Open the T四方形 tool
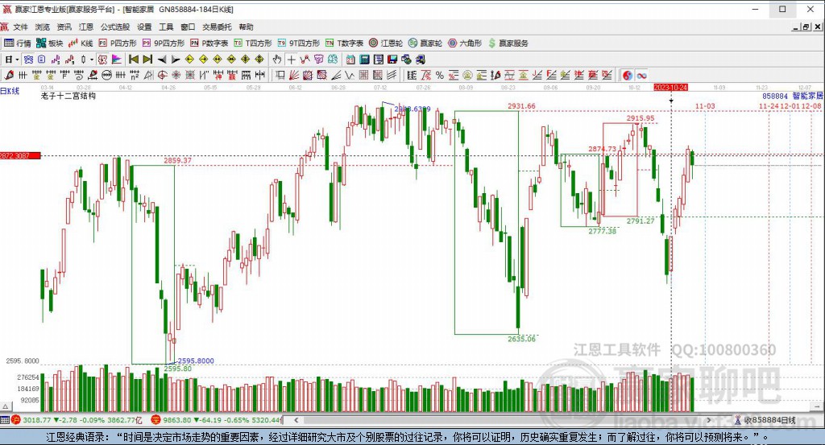Viewport: 825px width, 445px height. (x=252, y=43)
